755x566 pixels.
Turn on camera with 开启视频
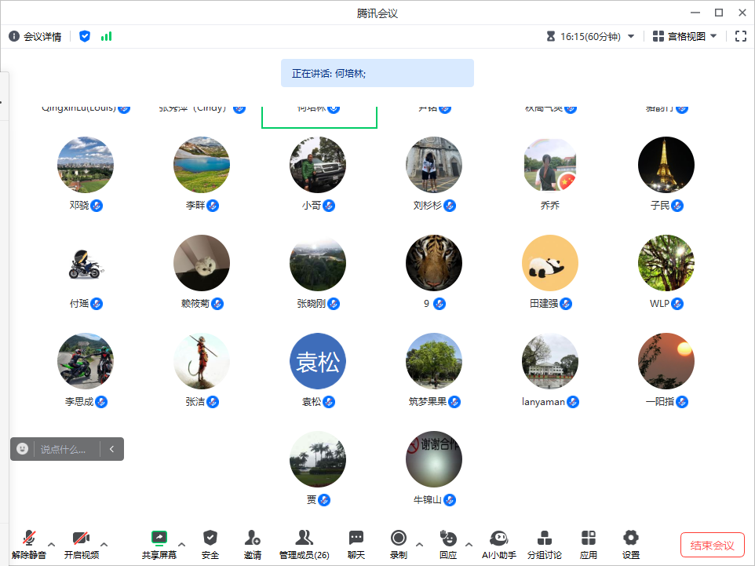point(81,543)
